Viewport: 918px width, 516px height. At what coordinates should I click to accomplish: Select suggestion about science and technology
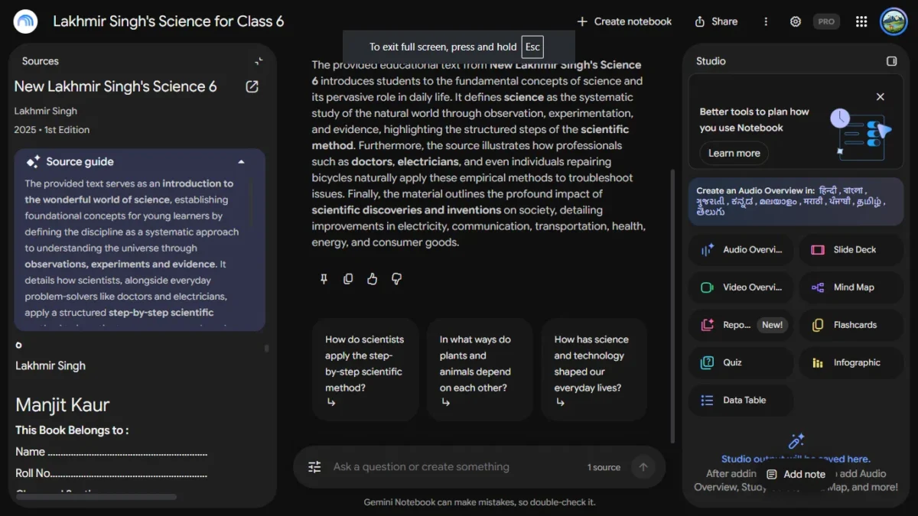[x=594, y=370]
